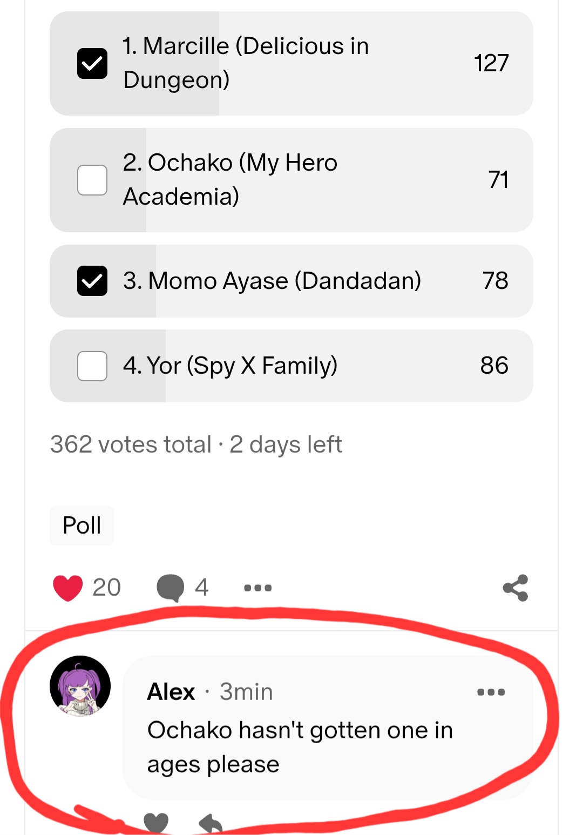
Task: Click the comment count number 4
Action: click(201, 588)
